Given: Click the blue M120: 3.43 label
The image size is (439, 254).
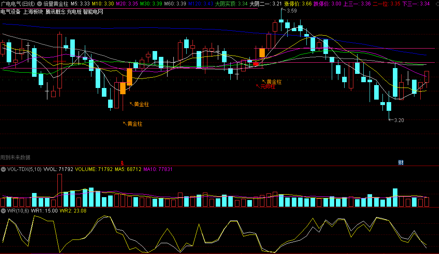Looking at the screenshot, I should pyautogui.click(x=200, y=4).
